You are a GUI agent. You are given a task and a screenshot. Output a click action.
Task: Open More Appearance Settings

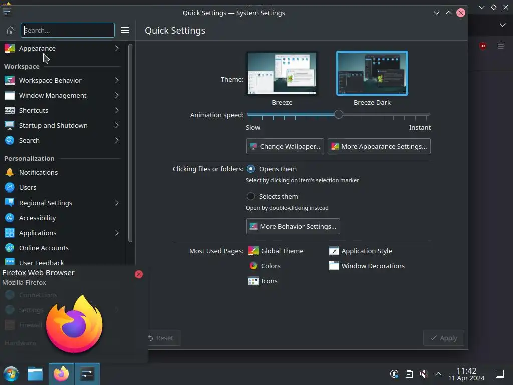(x=379, y=146)
